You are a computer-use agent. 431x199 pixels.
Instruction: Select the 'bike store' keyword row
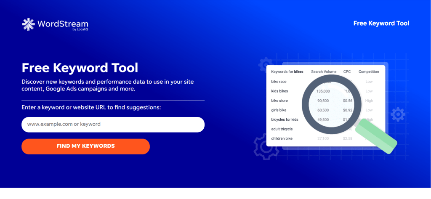coord(325,101)
